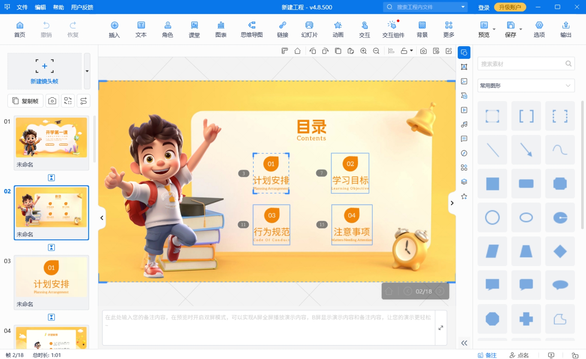Click the 新建镜头帧 button
The image size is (586, 359).
(44, 71)
